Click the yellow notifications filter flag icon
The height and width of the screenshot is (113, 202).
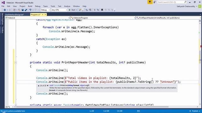coord(150,2)
